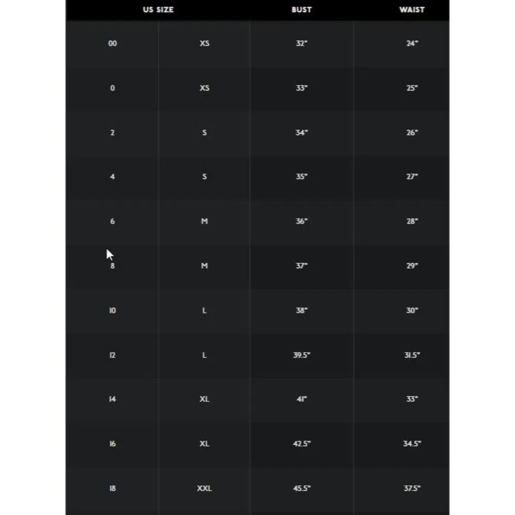
Task: Click the 45.5" bust measurement
Action: [x=301, y=488]
